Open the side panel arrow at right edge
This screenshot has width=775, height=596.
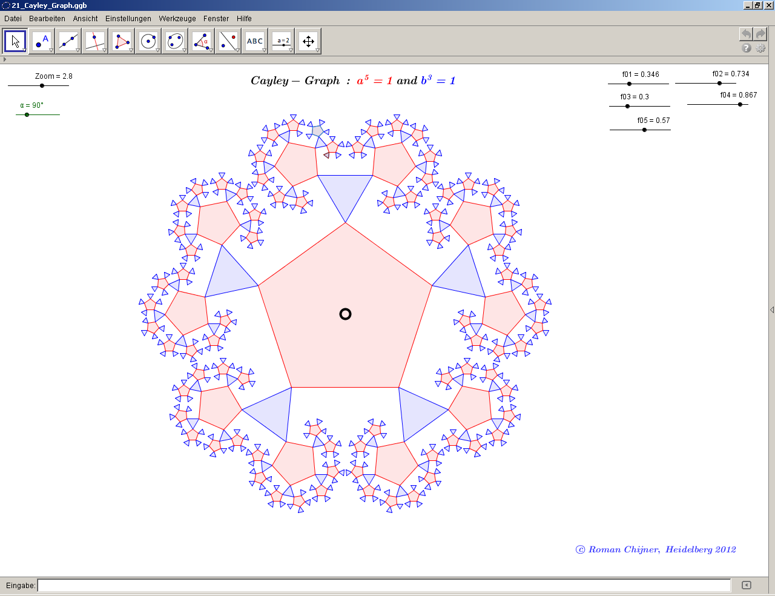click(x=771, y=310)
